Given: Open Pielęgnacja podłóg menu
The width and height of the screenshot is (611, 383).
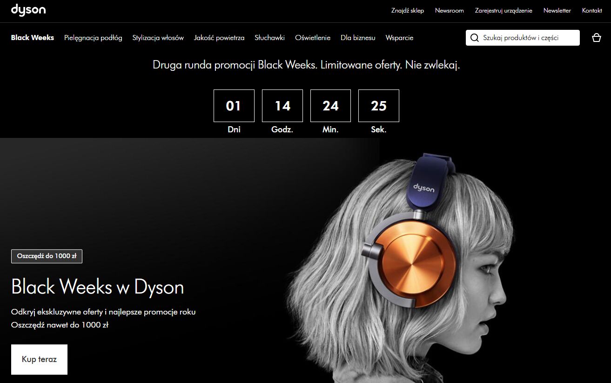Looking at the screenshot, I should [x=93, y=38].
